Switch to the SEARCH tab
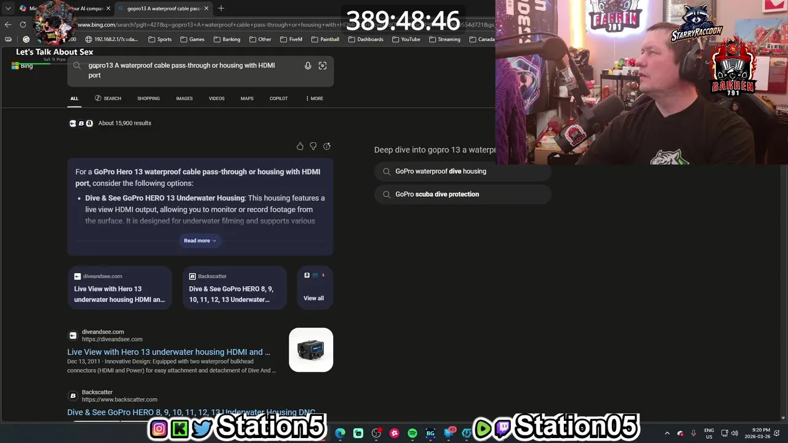This screenshot has width=788, height=443. (x=108, y=98)
